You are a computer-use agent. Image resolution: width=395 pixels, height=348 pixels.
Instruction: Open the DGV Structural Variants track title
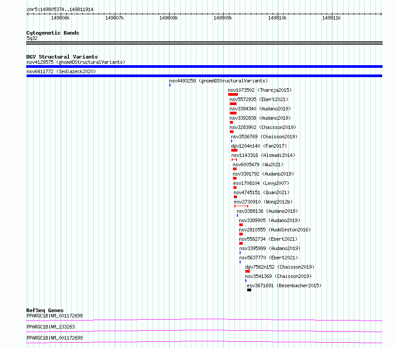tap(62, 57)
